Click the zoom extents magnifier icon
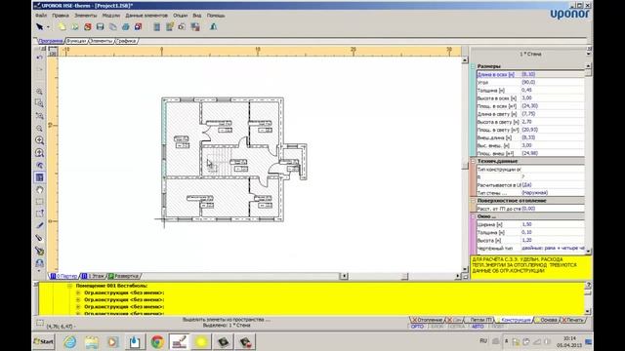Image resolution: width=625 pixels, height=351 pixels. coord(39,116)
